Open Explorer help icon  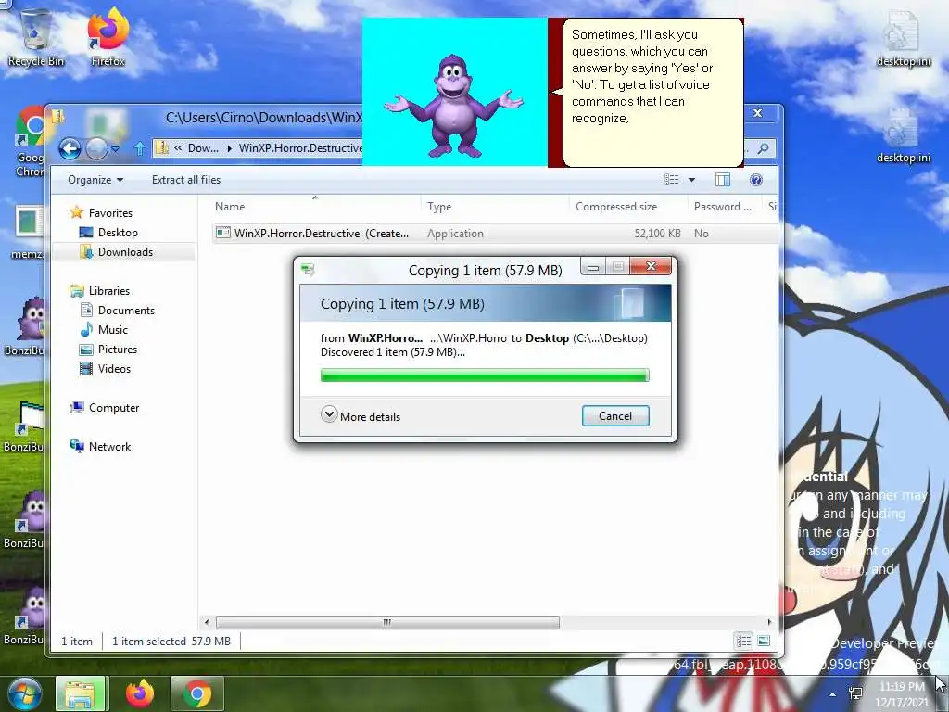(x=756, y=179)
